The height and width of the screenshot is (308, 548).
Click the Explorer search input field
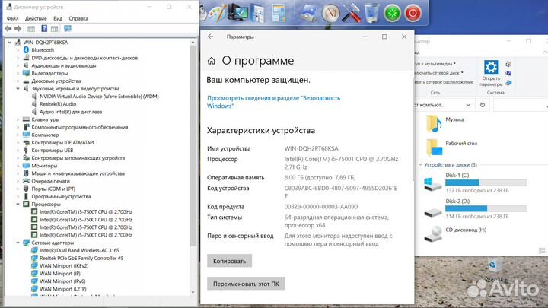point(520,105)
